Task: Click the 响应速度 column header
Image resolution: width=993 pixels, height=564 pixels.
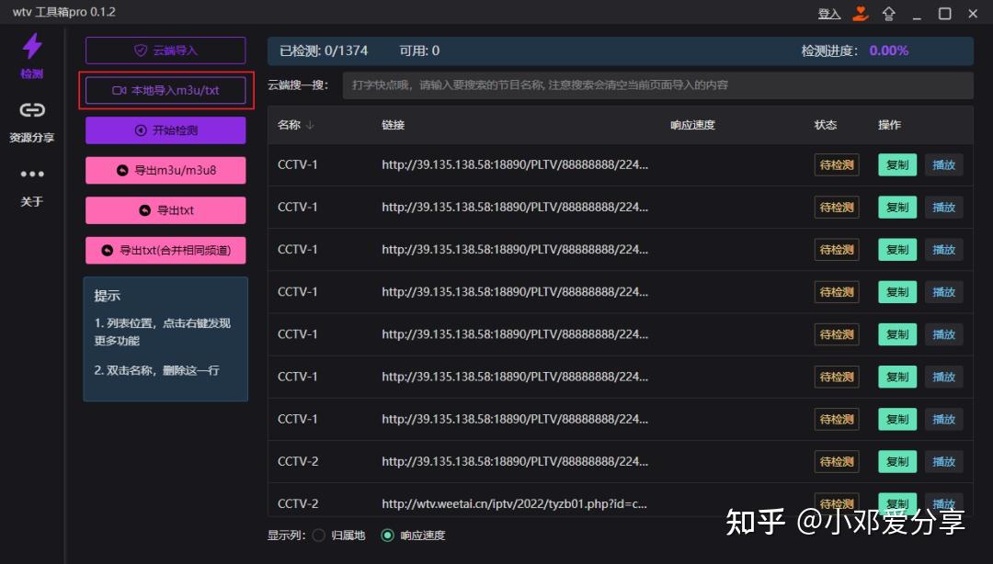Action: [x=692, y=125]
